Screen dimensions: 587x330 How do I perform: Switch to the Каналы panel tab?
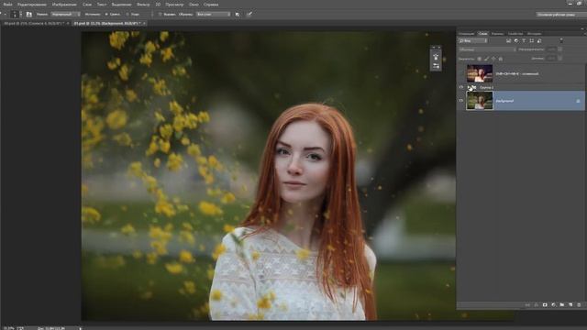(497, 34)
